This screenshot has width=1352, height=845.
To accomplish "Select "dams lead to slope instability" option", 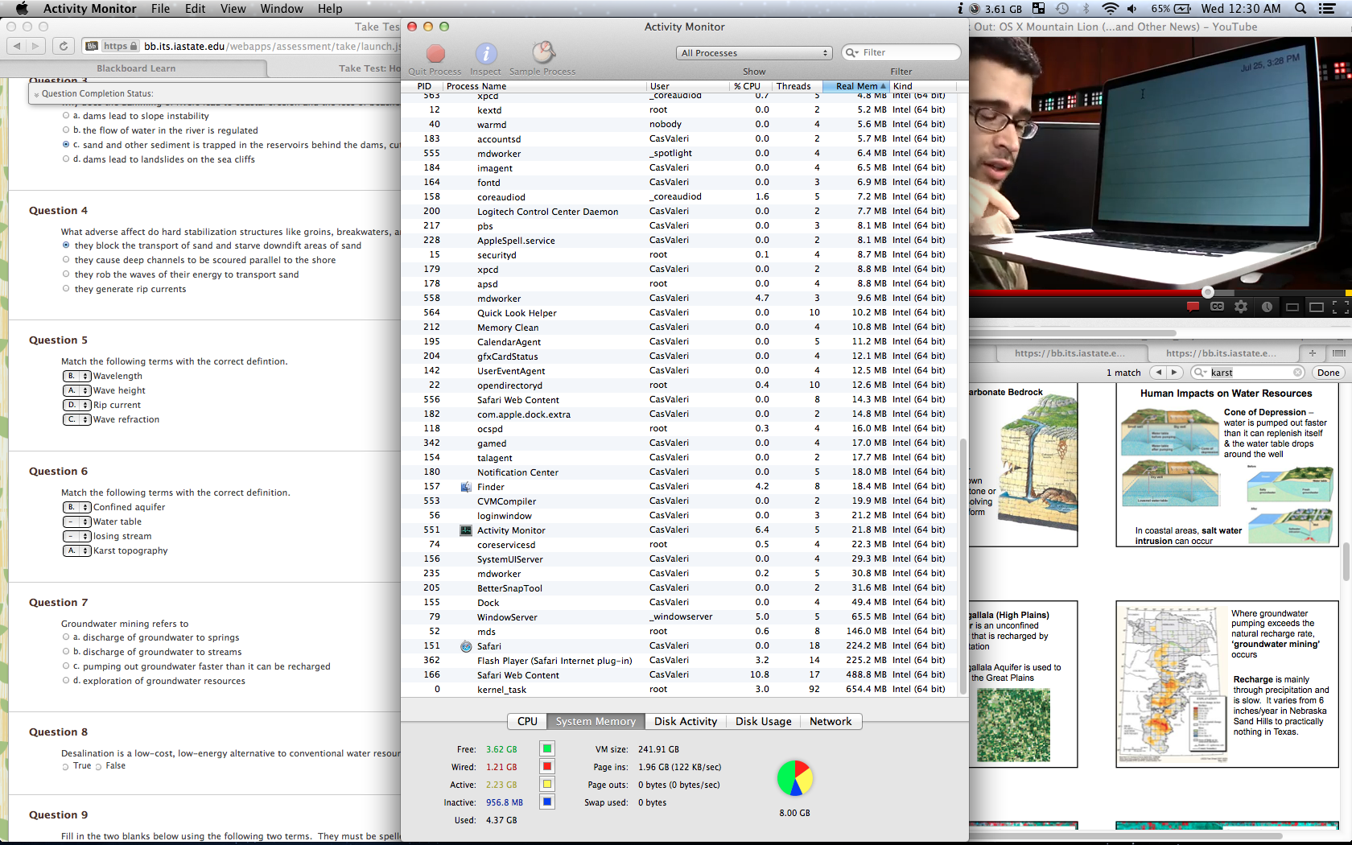I will click(x=66, y=116).
